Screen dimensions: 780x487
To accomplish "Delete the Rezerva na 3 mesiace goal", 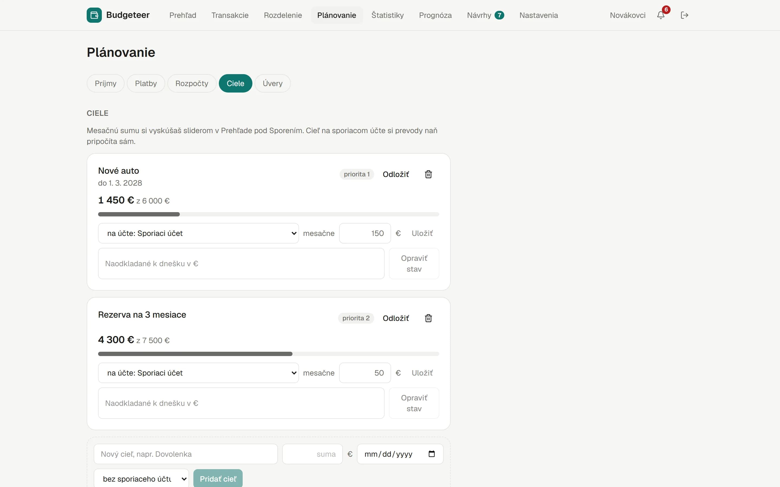I will 428,318.
